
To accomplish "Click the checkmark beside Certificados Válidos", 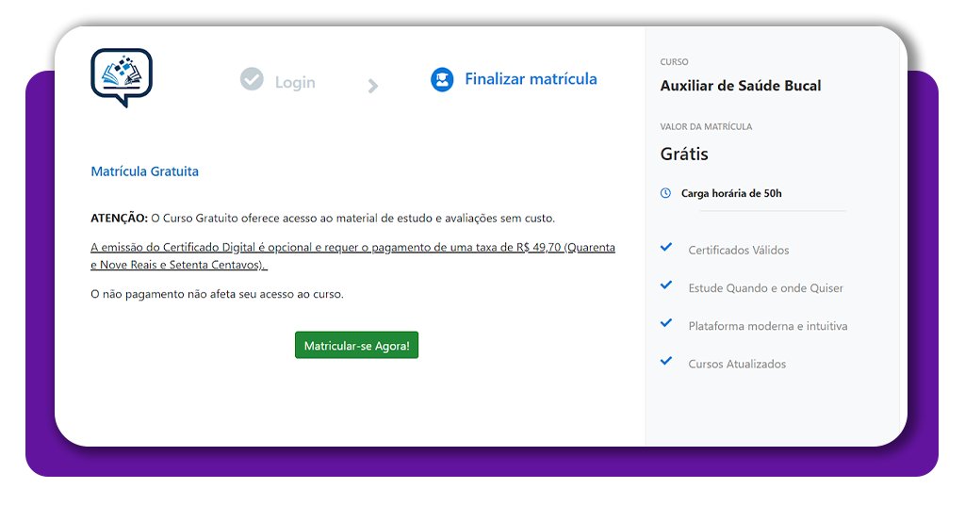I will pyautogui.click(x=666, y=247).
